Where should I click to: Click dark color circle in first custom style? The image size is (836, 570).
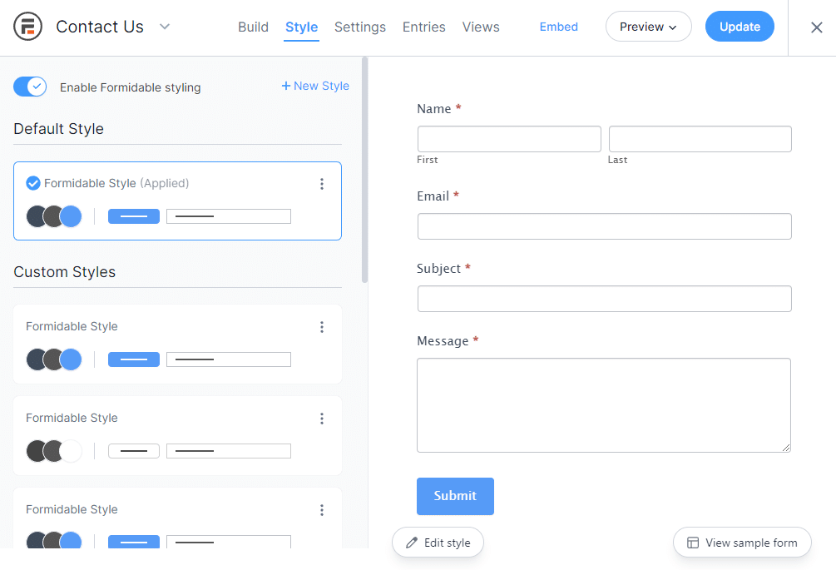pyautogui.click(x=35, y=359)
